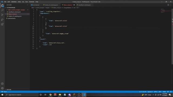Open Task View on the taskbar

tap(45, 95)
